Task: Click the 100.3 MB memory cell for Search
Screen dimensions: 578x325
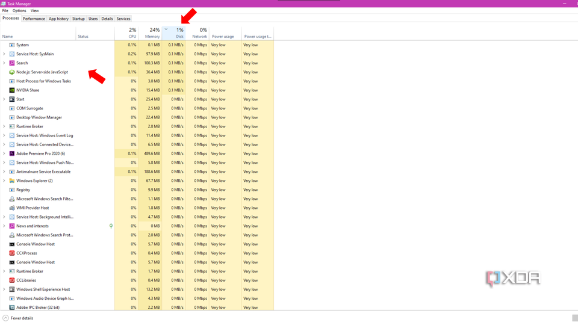Action: [x=150, y=63]
